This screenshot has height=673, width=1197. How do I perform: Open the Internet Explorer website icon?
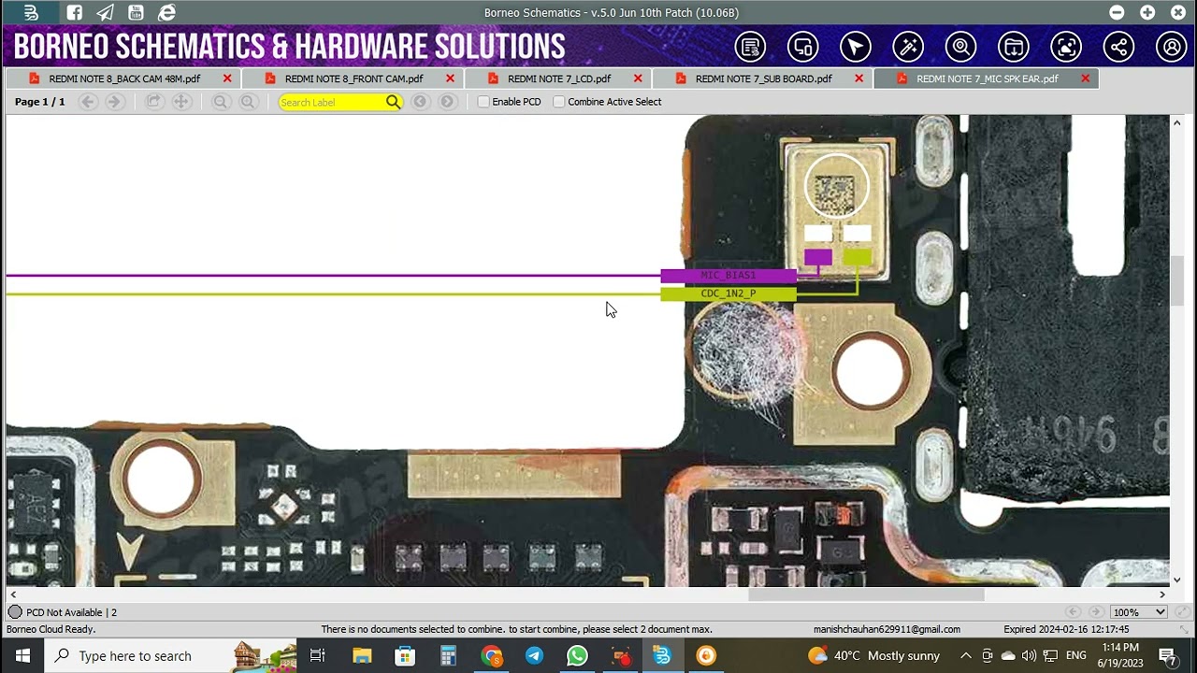(167, 12)
